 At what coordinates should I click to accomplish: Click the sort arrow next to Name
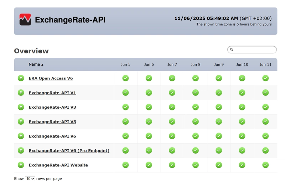[42, 65]
